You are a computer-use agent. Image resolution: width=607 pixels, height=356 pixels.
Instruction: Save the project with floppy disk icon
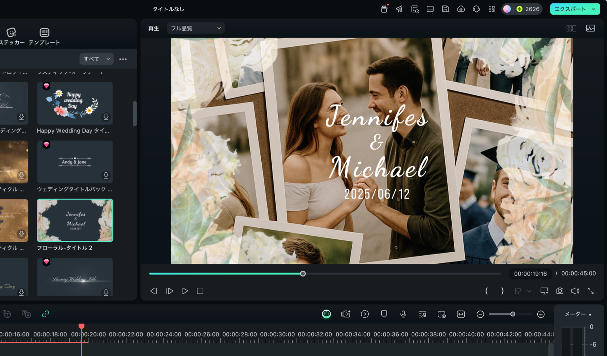tap(446, 9)
